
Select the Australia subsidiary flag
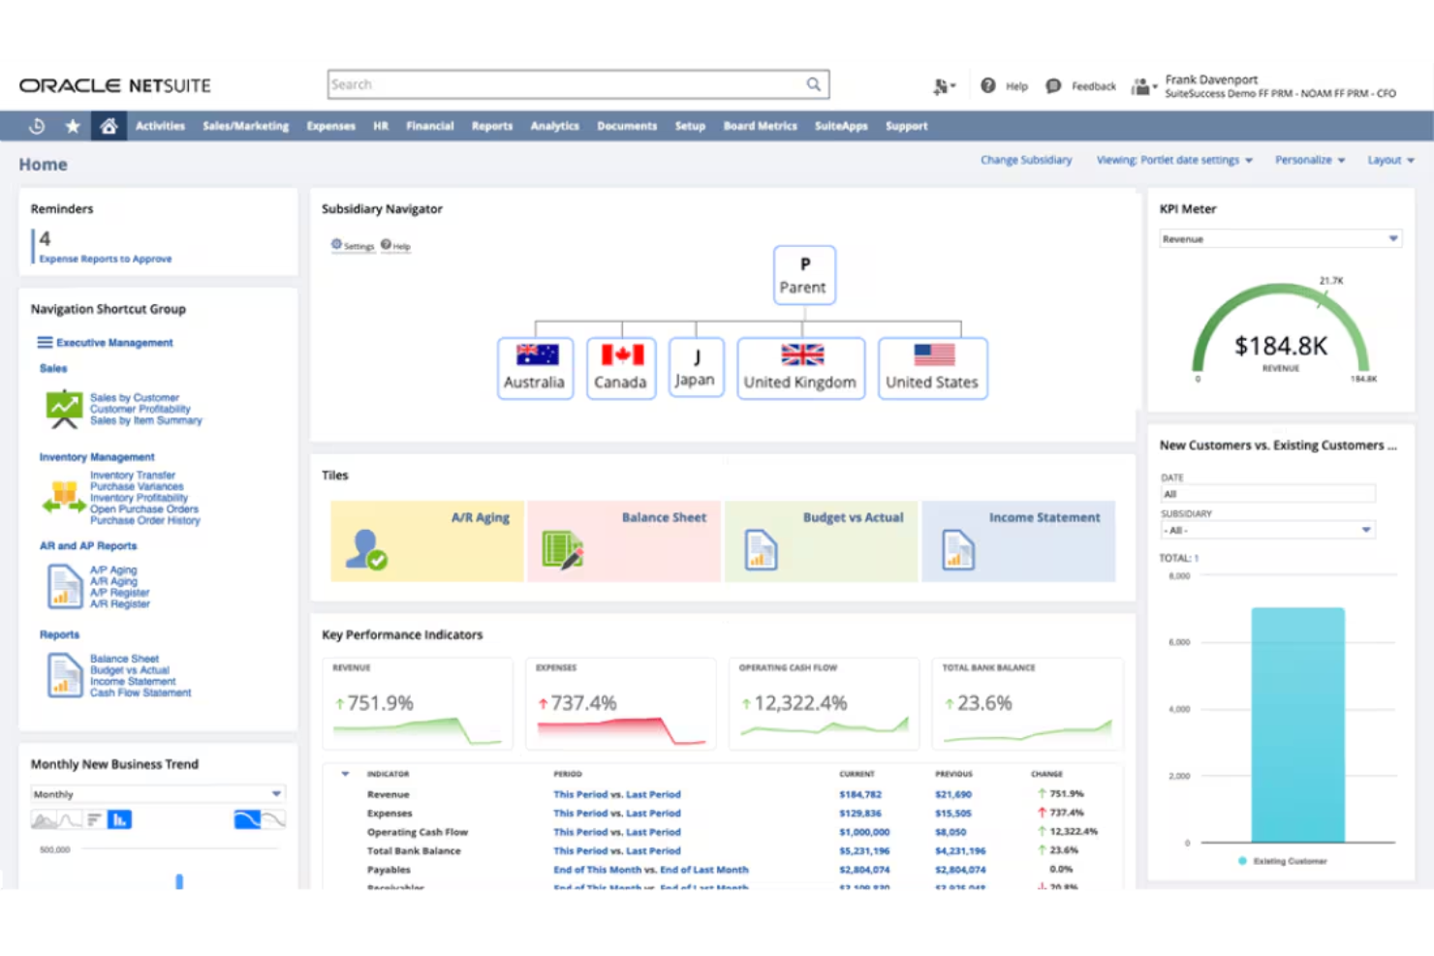click(x=537, y=355)
